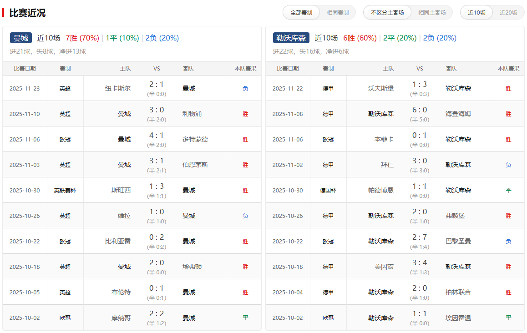Open the 巴黎圣曼 team link
Viewport: 527px width, 333px height.
tap(458, 241)
